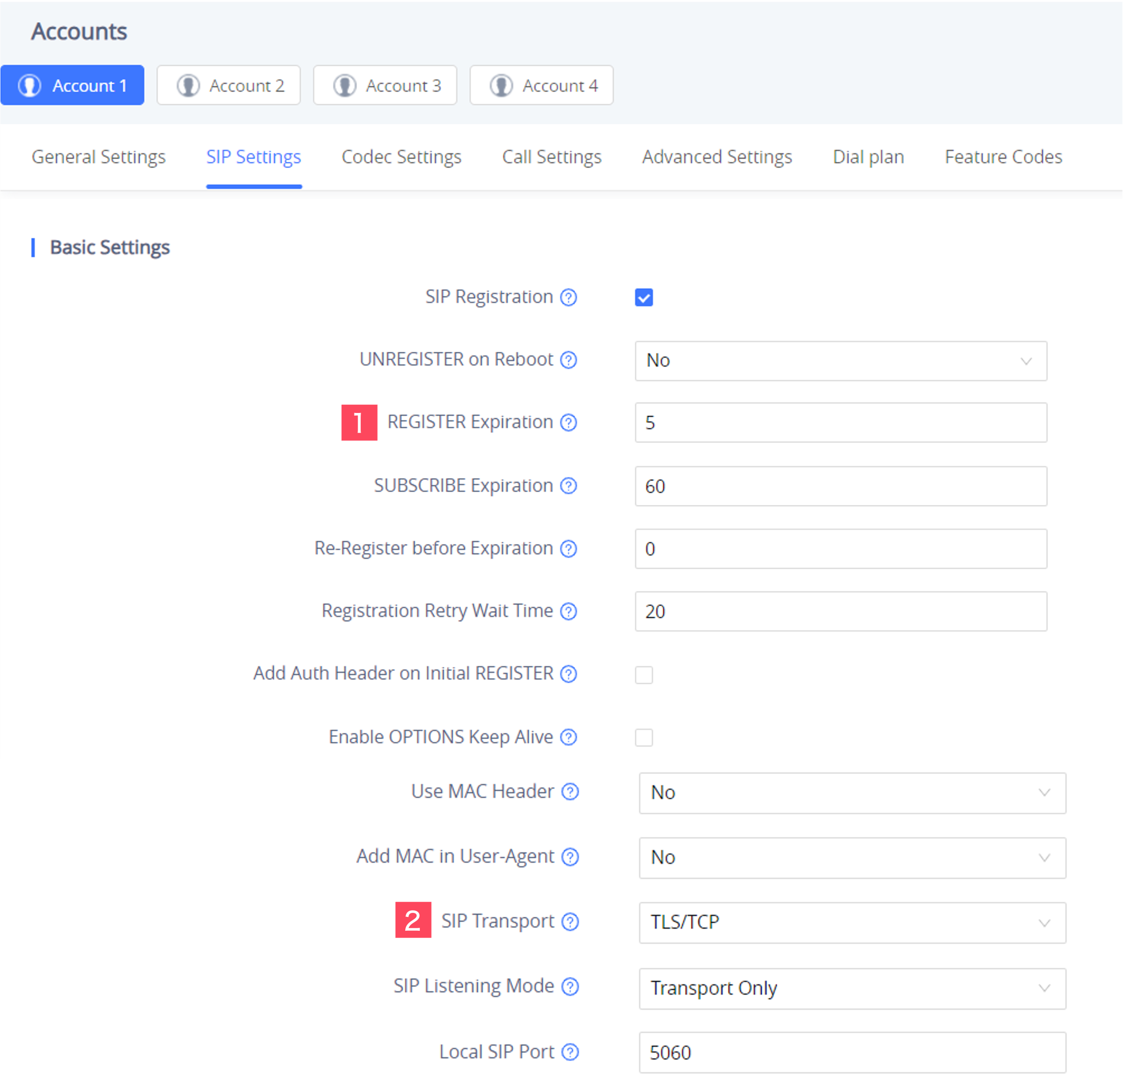1123x1090 pixels.
Task: Open SIP Transport dropdown showing TLS/TCP
Action: (852, 922)
